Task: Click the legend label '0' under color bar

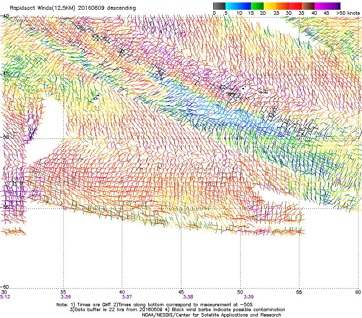Action: (214, 13)
